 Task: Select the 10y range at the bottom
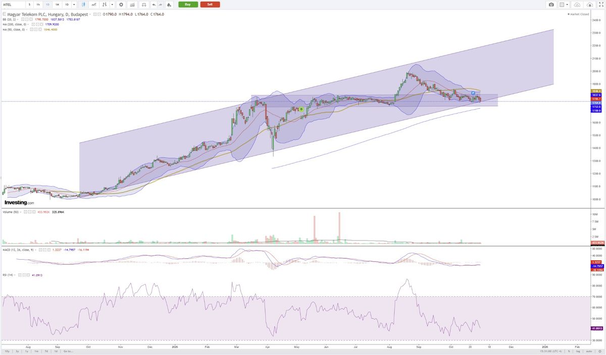[7, 351]
